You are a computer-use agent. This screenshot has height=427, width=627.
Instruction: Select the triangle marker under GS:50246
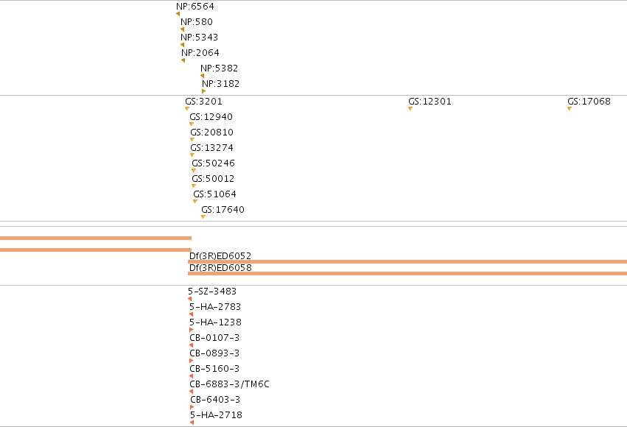tap(194, 171)
